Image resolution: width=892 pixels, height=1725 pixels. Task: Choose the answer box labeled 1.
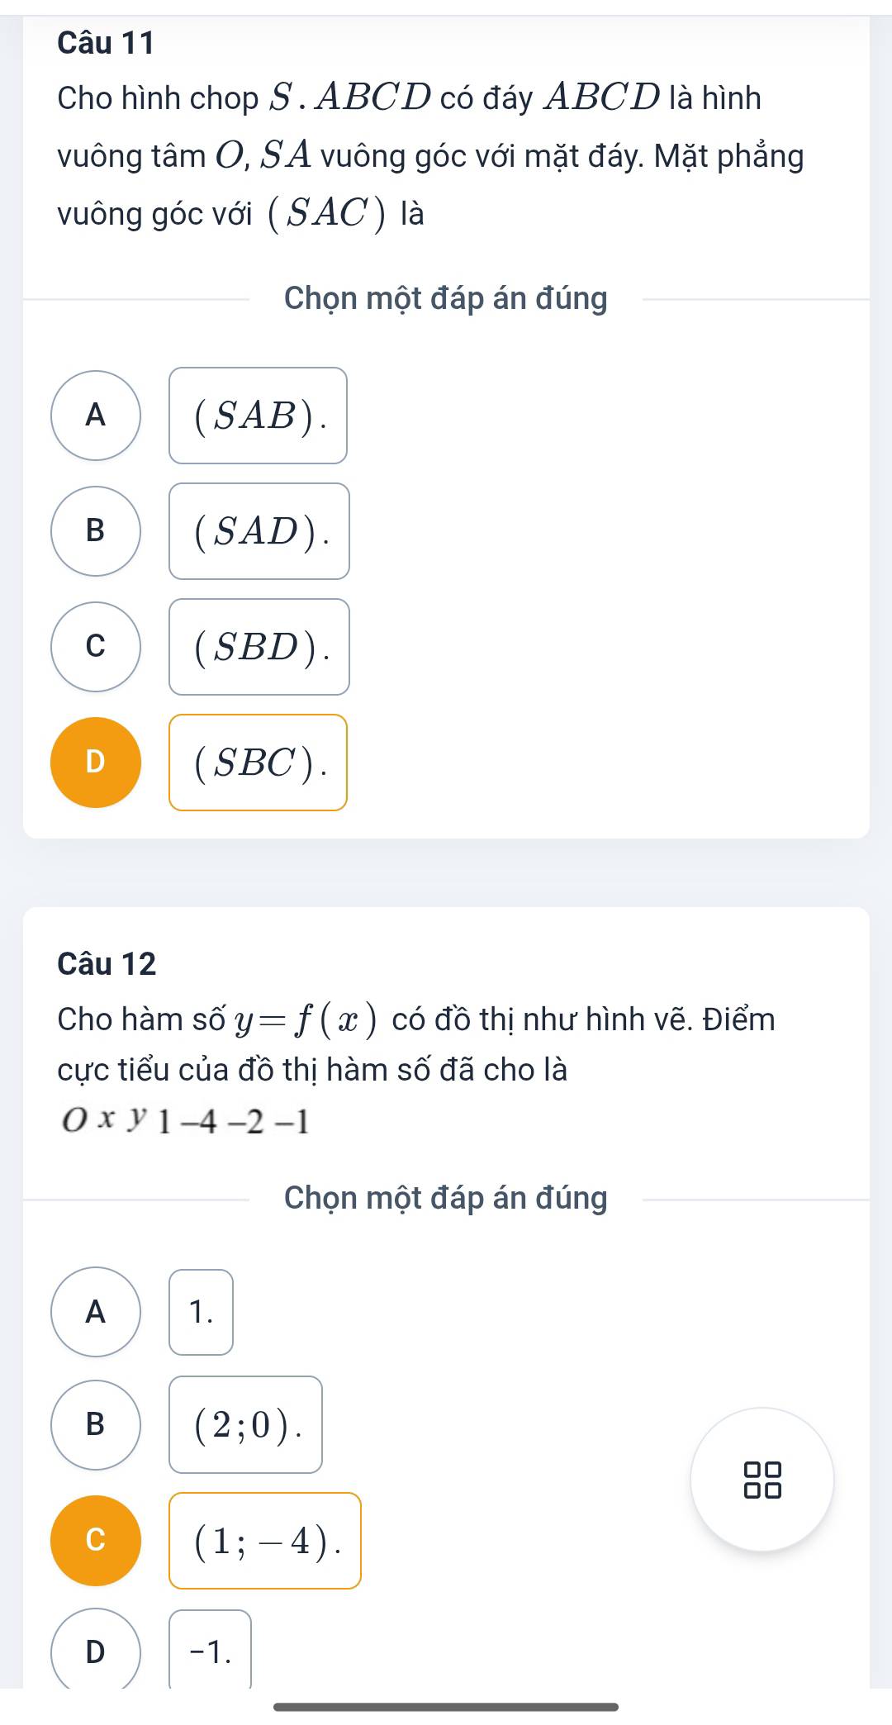[202, 1312]
